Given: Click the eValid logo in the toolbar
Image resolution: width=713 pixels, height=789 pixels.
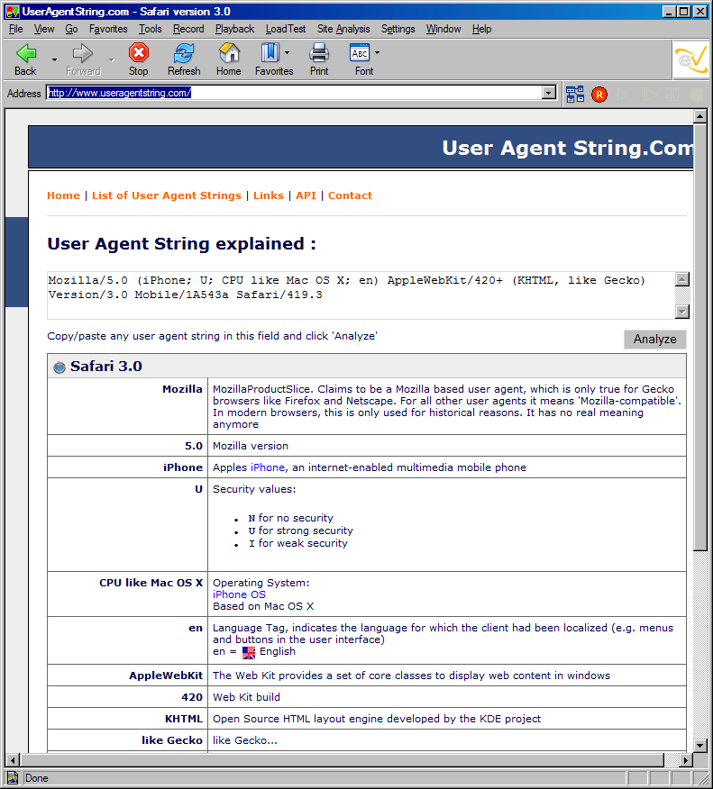Looking at the screenshot, I should coord(691,59).
